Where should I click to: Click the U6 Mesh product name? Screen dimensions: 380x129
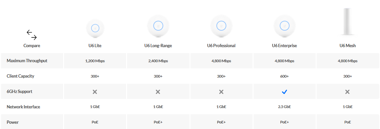pyautogui.click(x=348, y=46)
